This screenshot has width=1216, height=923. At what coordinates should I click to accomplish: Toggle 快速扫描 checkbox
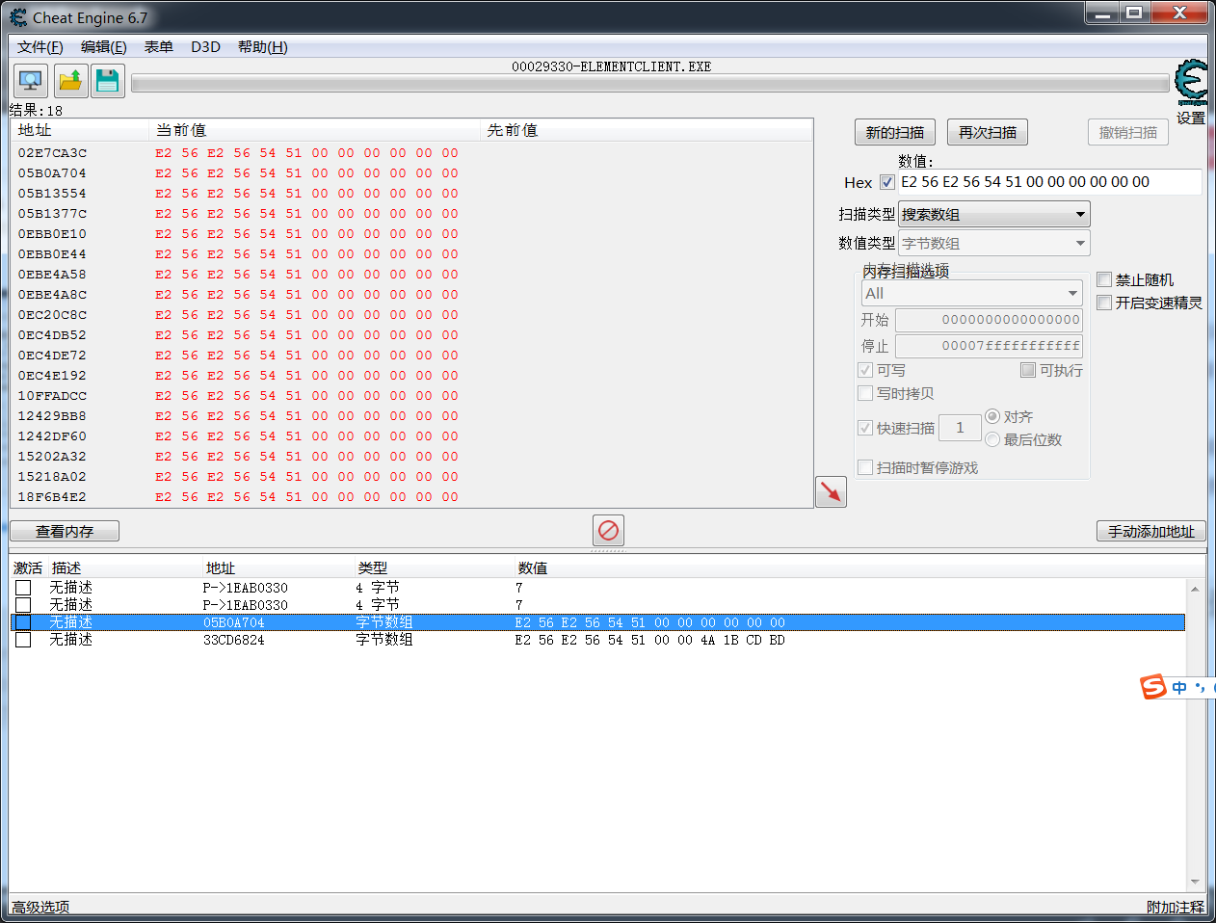point(865,428)
